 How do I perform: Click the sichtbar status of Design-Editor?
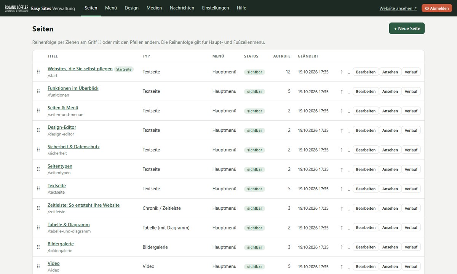pos(254,131)
